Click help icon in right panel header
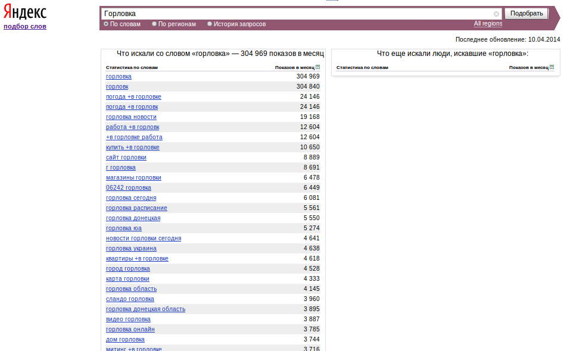The height and width of the screenshot is (351, 567). coord(552,67)
